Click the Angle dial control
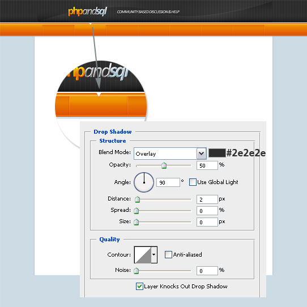 click(144, 182)
